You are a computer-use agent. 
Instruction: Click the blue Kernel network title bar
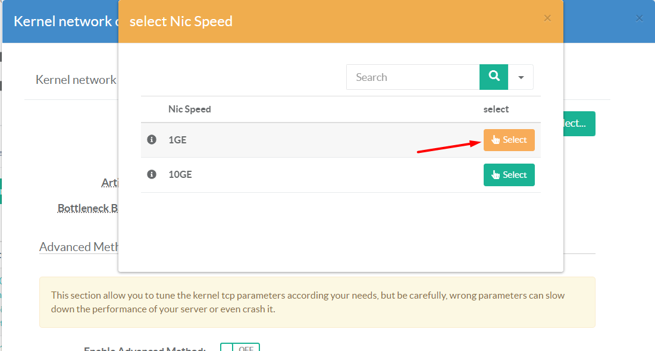(x=62, y=21)
